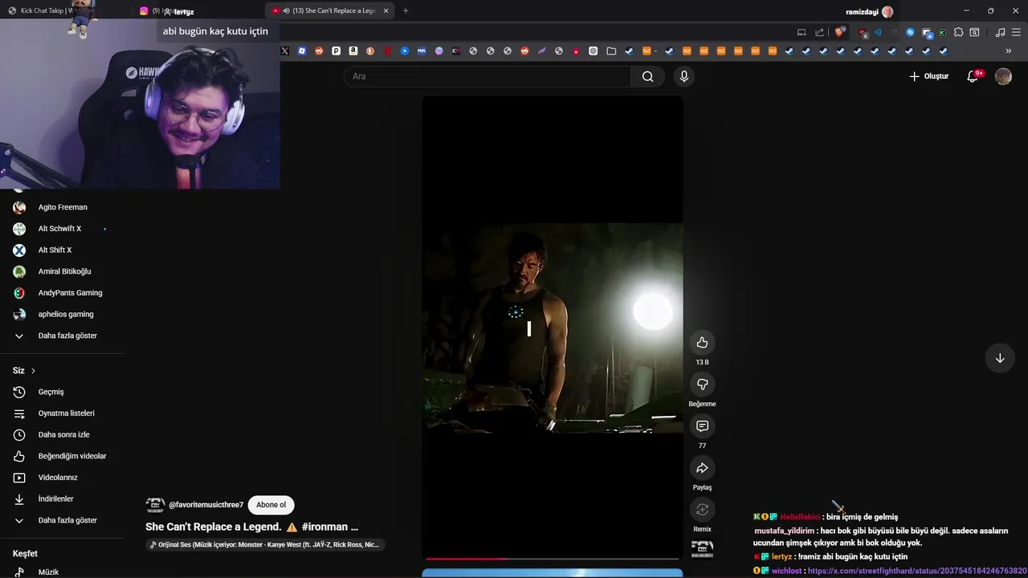Start voice search with the microphone
Screen dimensions: 1028x578
(x=683, y=76)
